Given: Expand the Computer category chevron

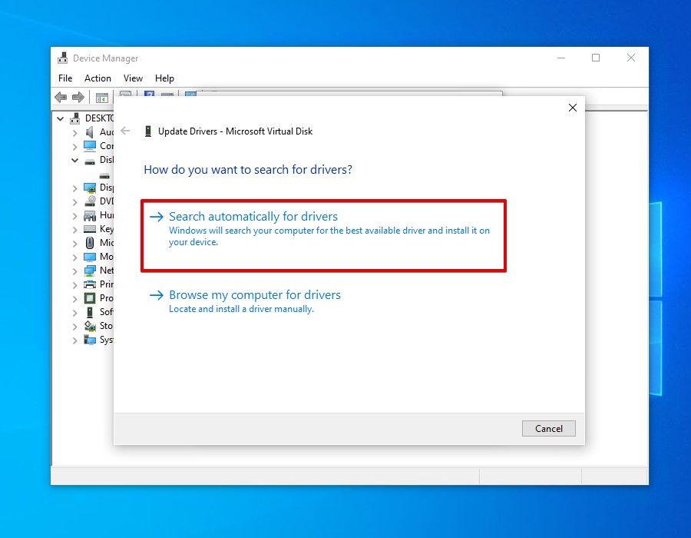Looking at the screenshot, I should [x=75, y=146].
